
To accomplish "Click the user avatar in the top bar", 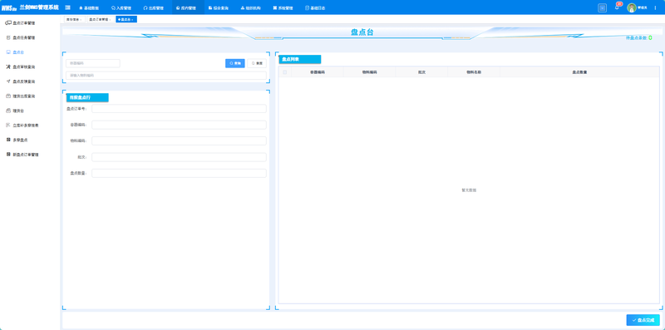I will (632, 7).
